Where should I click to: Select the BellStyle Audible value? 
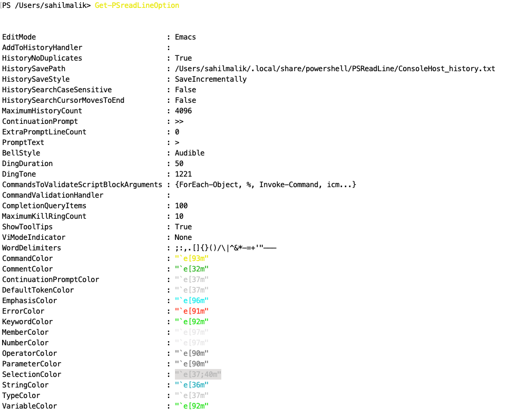coord(189,153)
